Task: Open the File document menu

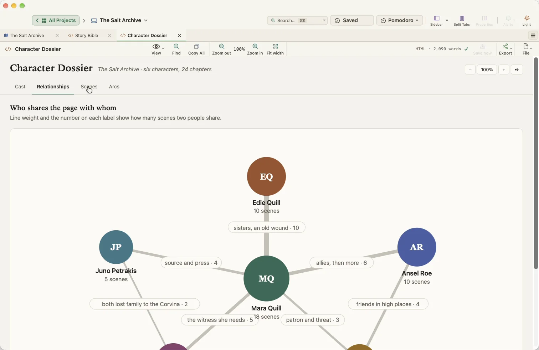Action: click(526, 49)
